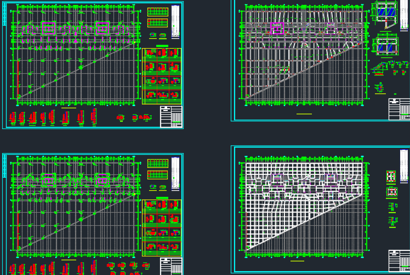Viewport: 410px width, 275px height.
Task: Click the second red section detail in bottom-right sheet
Action: tap(392, 192)
